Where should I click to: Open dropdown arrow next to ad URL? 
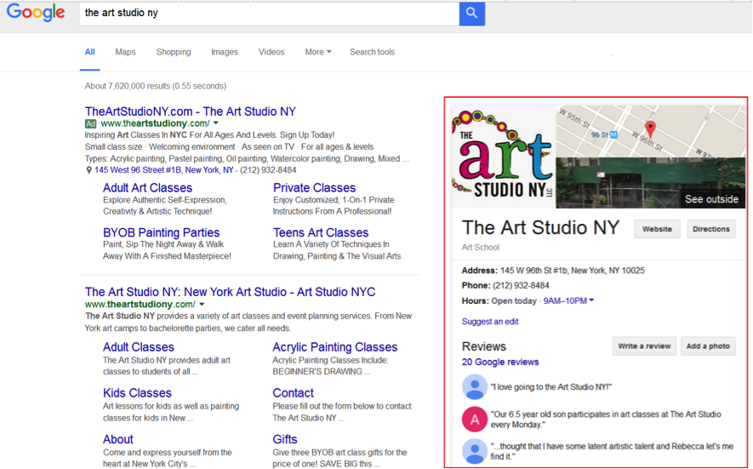click(x=216, y=123)
